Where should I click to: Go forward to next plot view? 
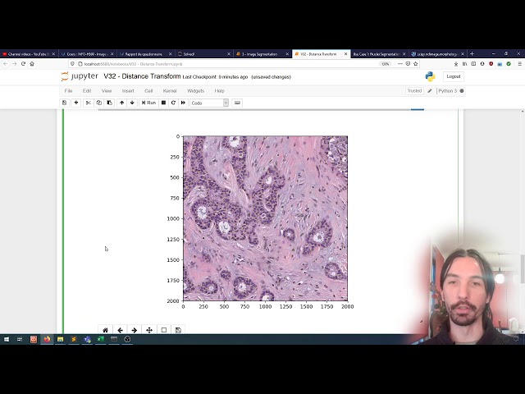135,330
